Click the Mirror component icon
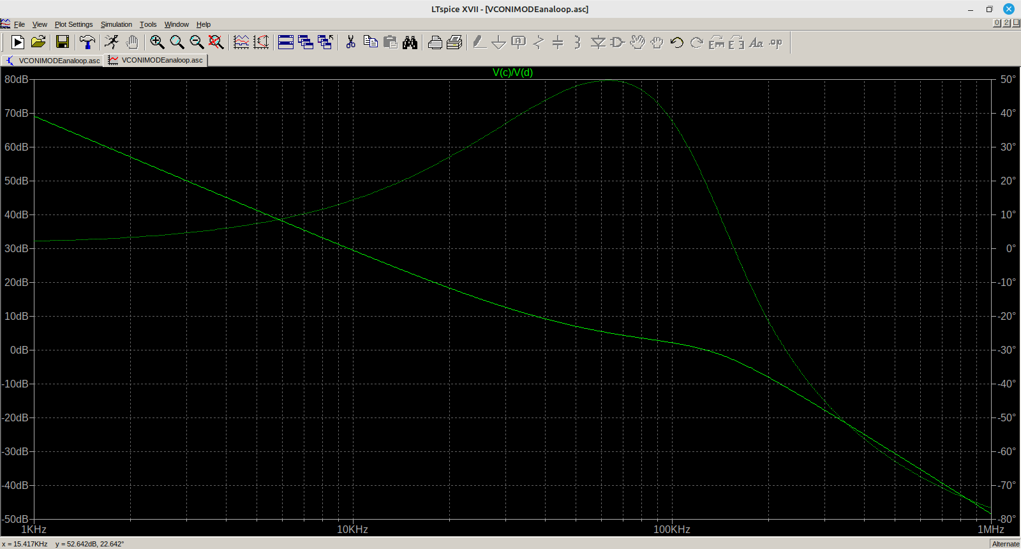Image resolution: width=1021 pixels, height=549 pixels. 736,42
